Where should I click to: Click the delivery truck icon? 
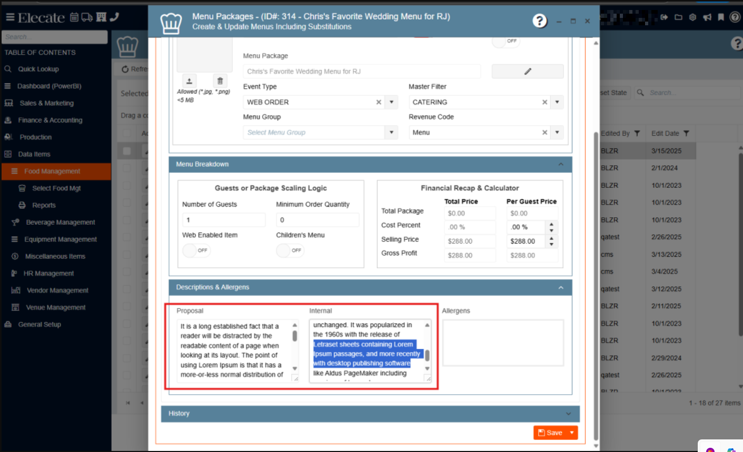pyautogui.click(x=87, y=17)
